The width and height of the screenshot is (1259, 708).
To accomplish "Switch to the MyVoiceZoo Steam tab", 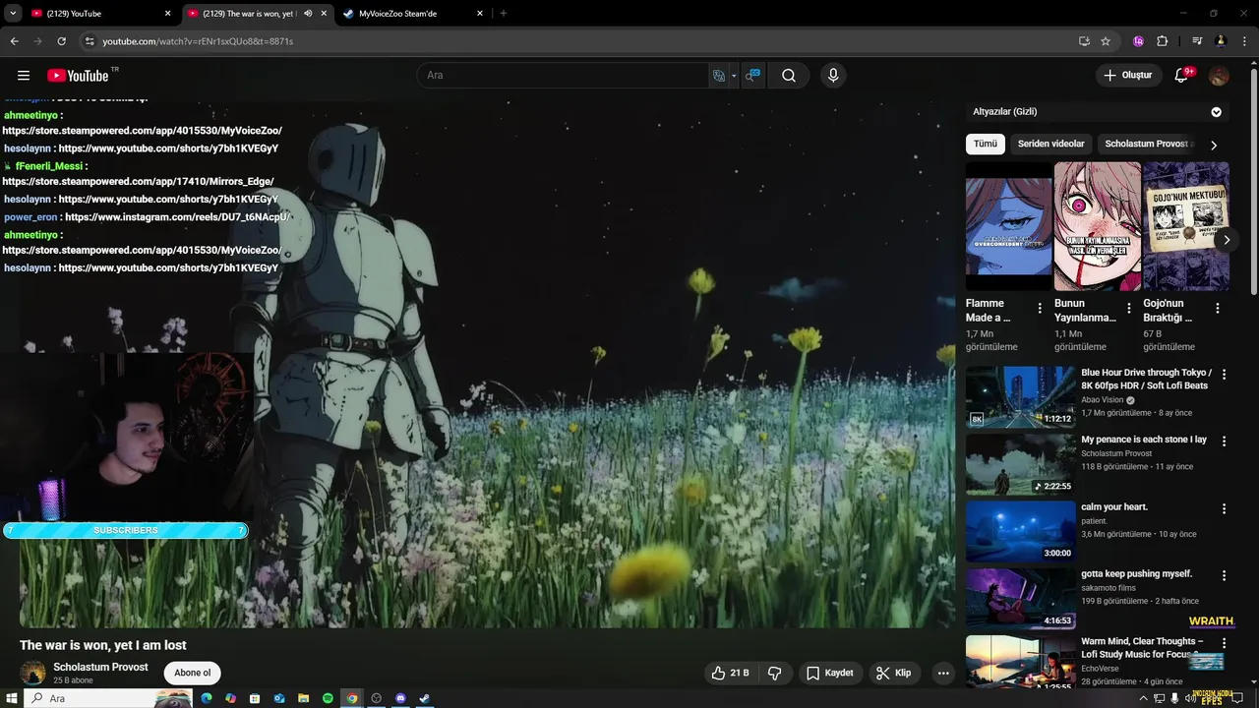I will [413, 14].
